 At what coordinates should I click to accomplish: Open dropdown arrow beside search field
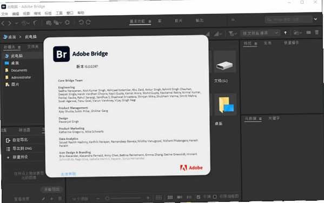(315, 19)
